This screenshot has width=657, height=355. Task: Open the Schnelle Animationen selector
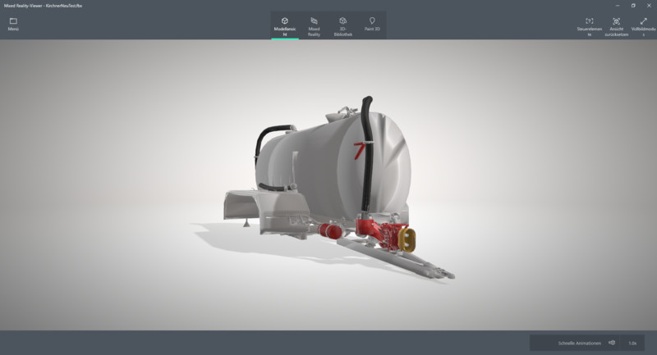579,343
